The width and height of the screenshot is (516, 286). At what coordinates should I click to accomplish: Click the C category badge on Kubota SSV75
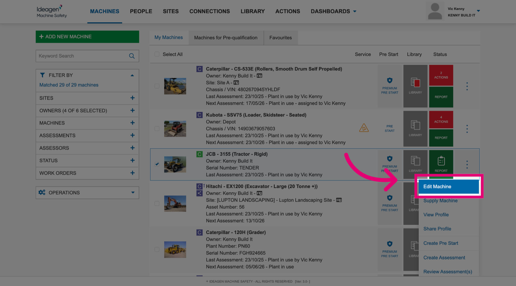(x=199, y=115)
